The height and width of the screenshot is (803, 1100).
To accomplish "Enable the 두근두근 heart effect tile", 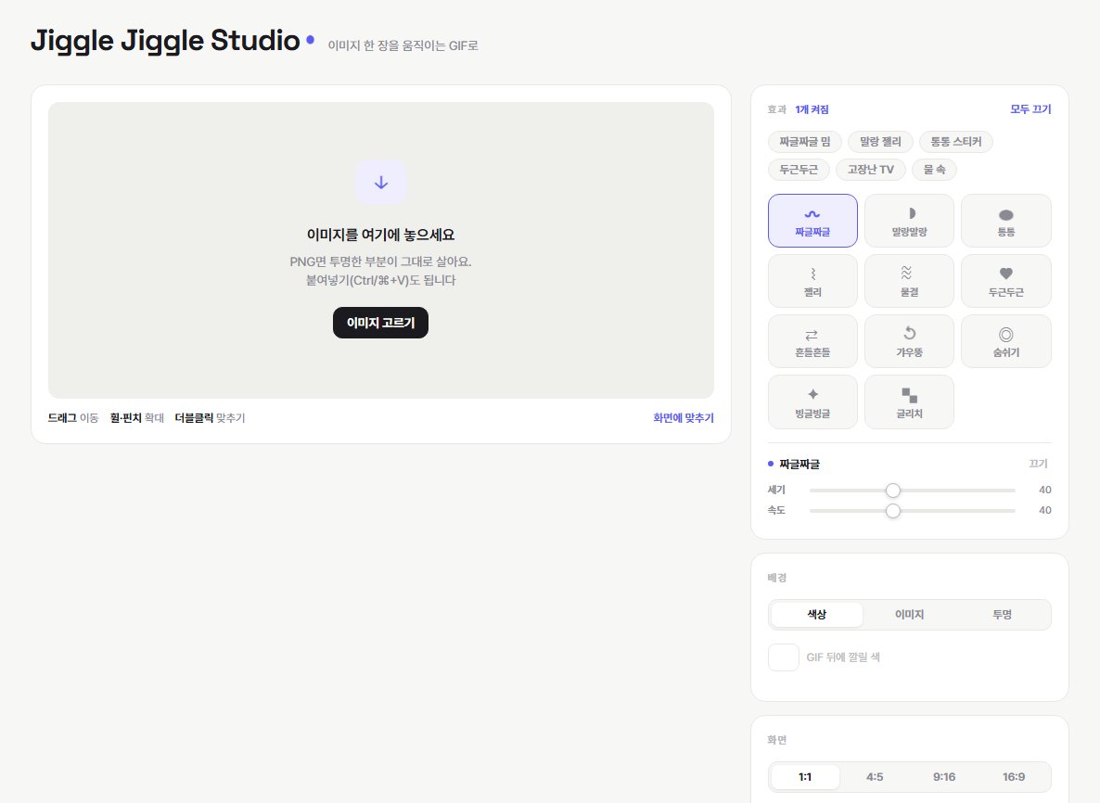I will click(x=1006, y=281).
